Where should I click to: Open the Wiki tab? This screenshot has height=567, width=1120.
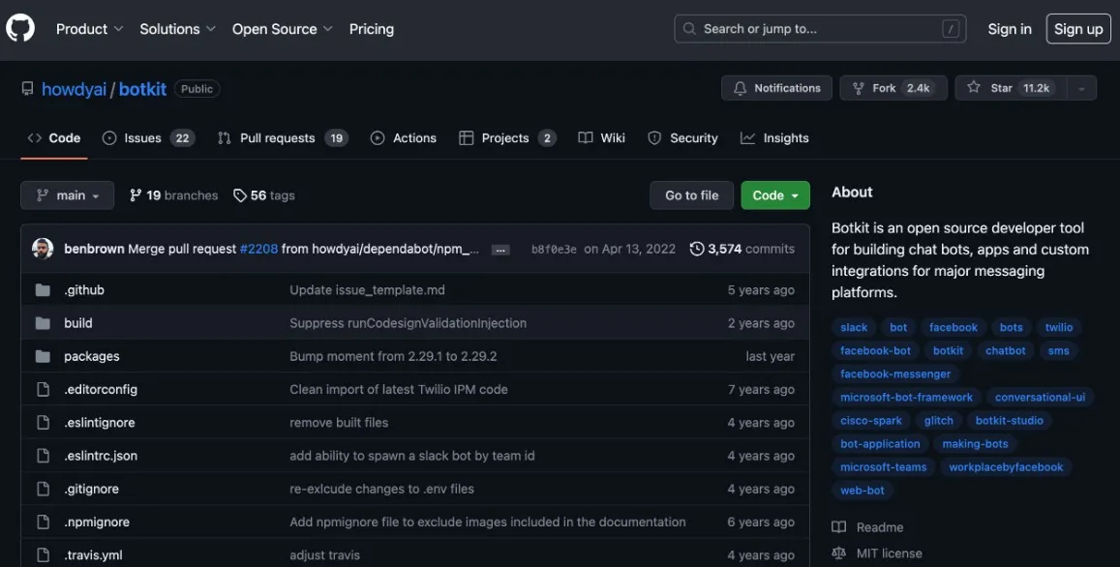pyautogui.click(x=601, y=138)
